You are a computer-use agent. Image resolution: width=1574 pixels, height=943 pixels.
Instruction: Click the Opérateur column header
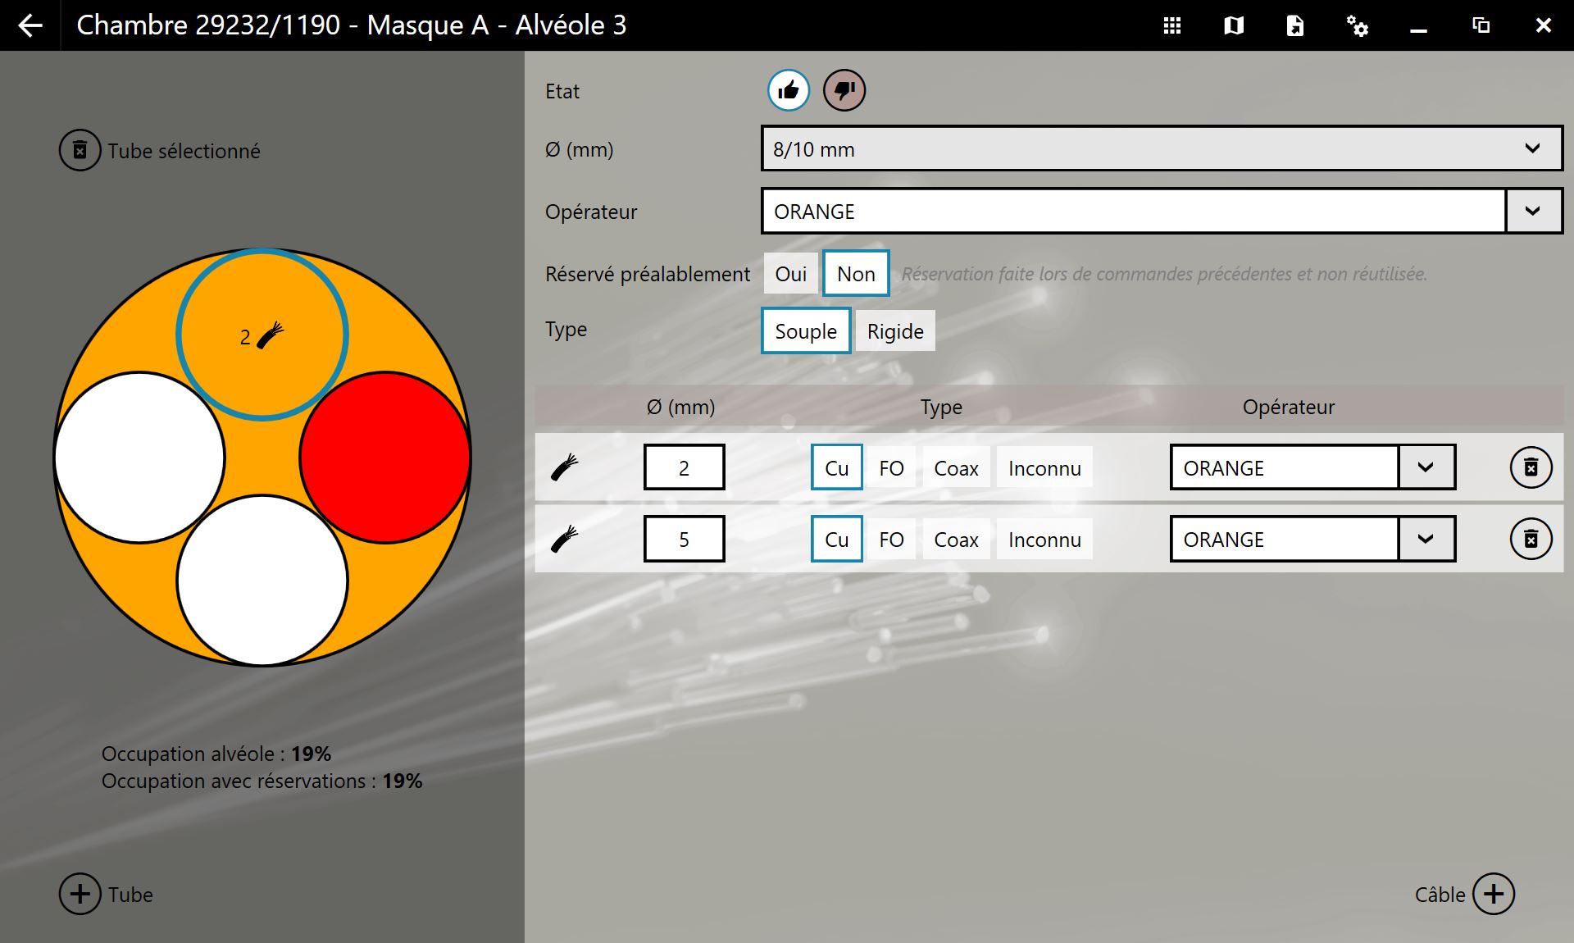(1289, 407)
